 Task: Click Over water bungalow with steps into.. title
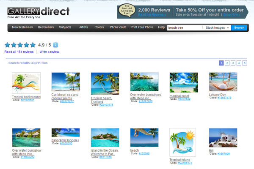(27, 152)
